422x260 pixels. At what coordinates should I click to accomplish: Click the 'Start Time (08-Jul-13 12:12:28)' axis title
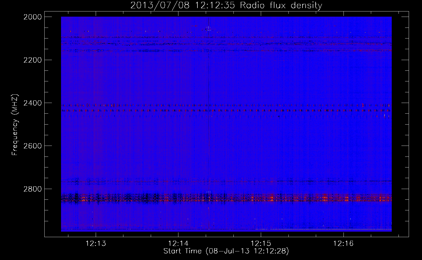click(x=226, y=251)
